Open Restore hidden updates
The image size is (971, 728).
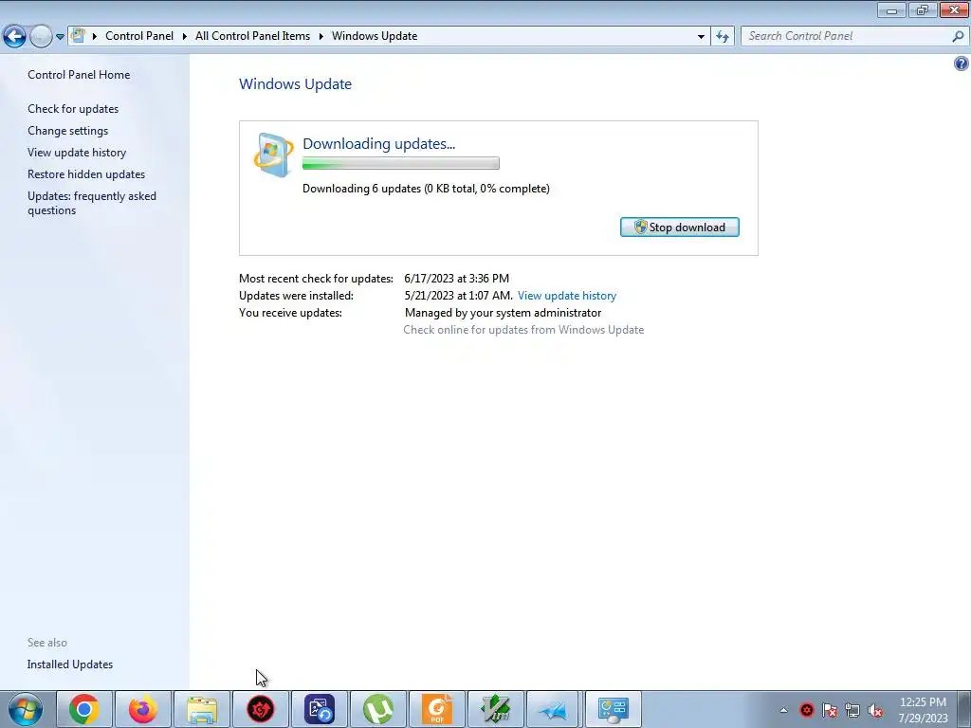coord(86,174)
